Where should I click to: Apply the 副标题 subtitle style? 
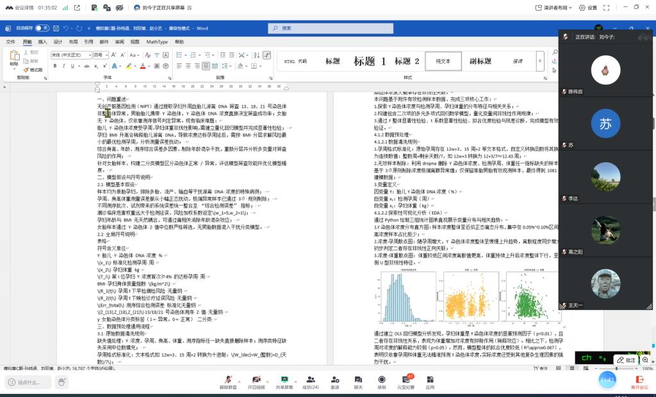coord(480,61)
